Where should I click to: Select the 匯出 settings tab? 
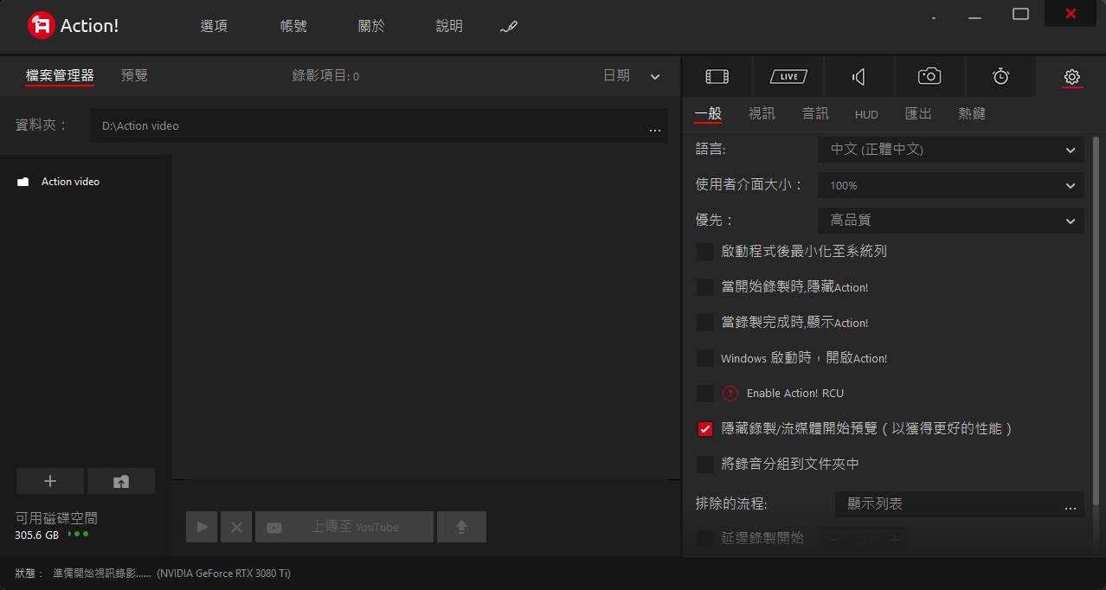(x=918, y=113)
